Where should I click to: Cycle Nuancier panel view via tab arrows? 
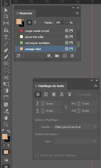(x=17, y=13)
